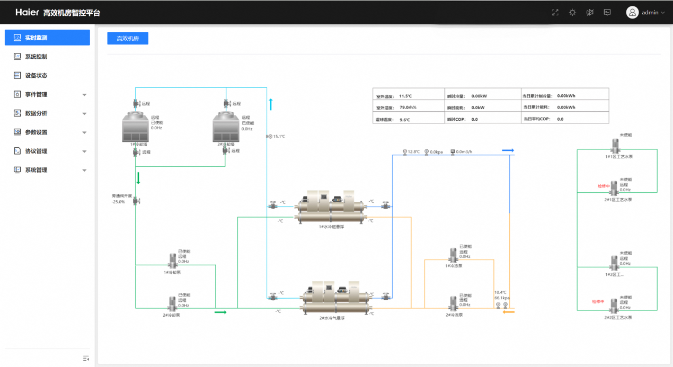The image size is (673, 367).
Task: Click the 1#水冷磁悬浮 chiller unit
Action: click(x=331, y=207)
